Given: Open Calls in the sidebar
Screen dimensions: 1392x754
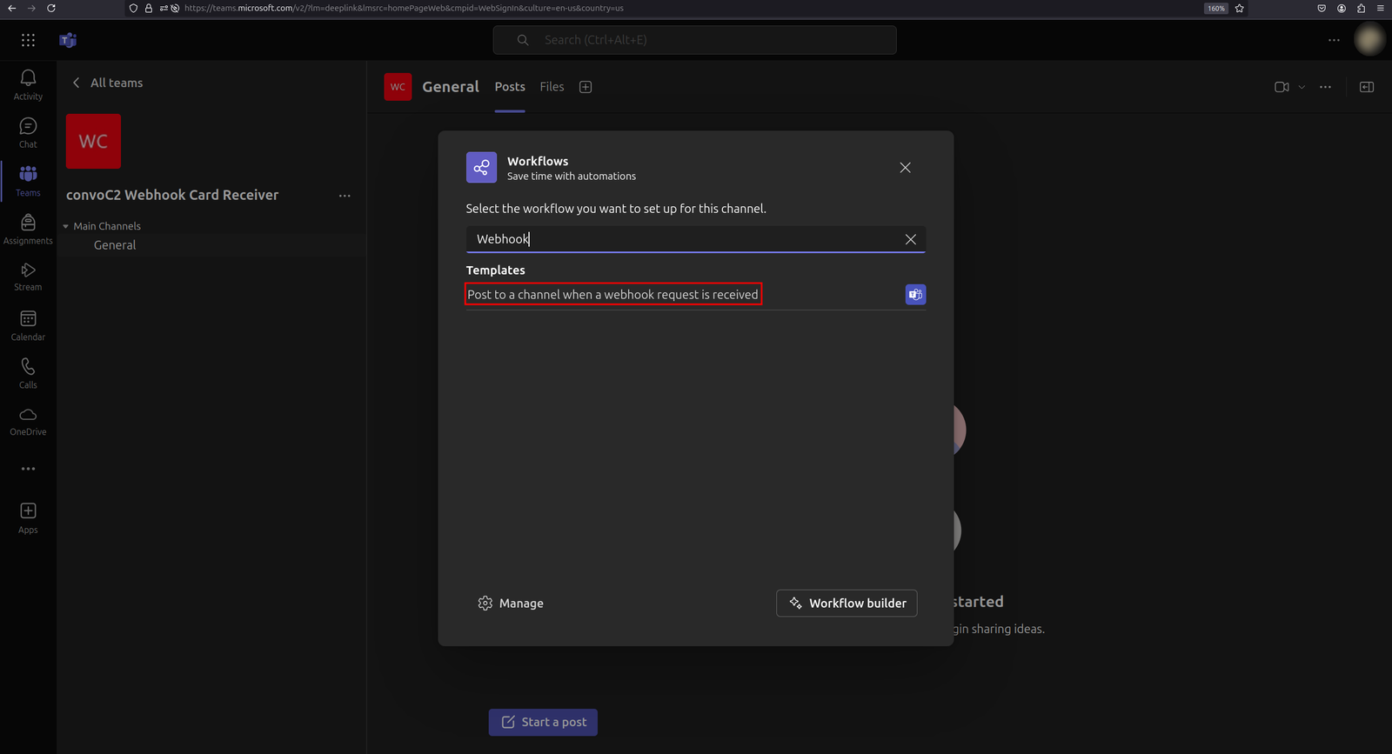Looking at the screenshot, I should point(28,374).
